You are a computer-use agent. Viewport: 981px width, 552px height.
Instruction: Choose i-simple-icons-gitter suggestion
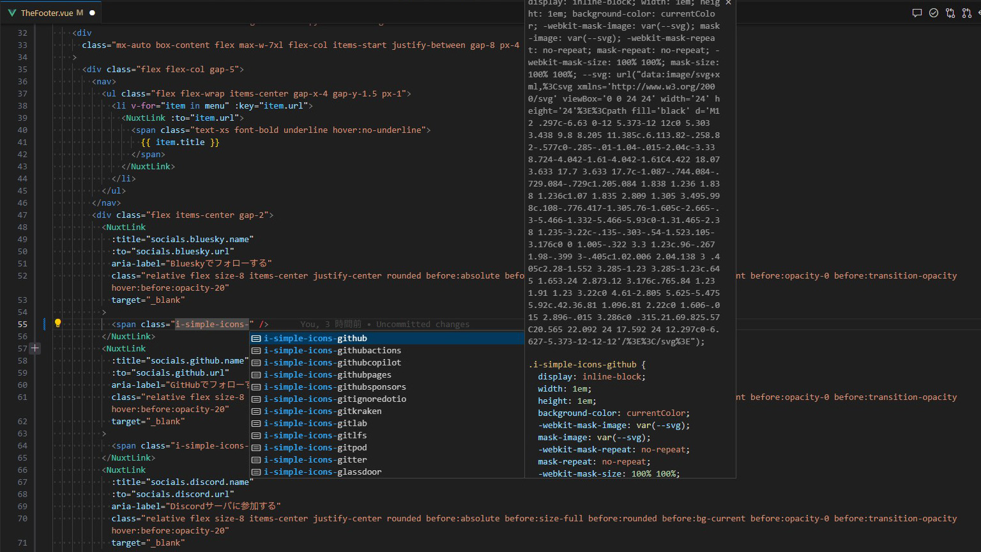[x=386, y=460]
